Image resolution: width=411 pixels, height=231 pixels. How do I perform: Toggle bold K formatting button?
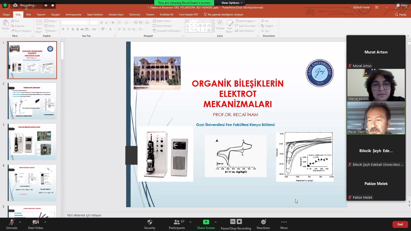(63, 29)
